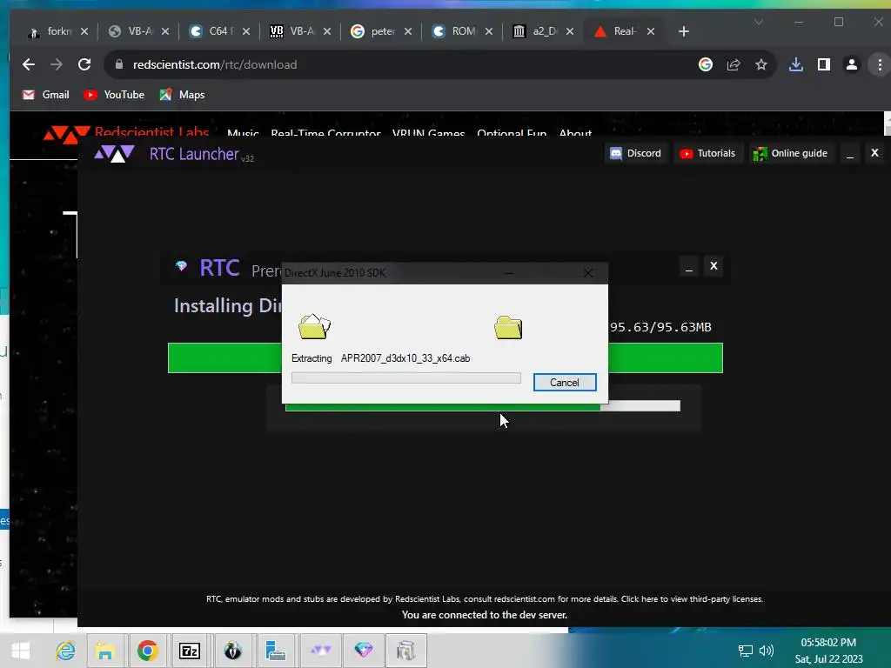Open Chrome profile icon
The width and height of the screenshot is (891, 668).
pos(851,64)
